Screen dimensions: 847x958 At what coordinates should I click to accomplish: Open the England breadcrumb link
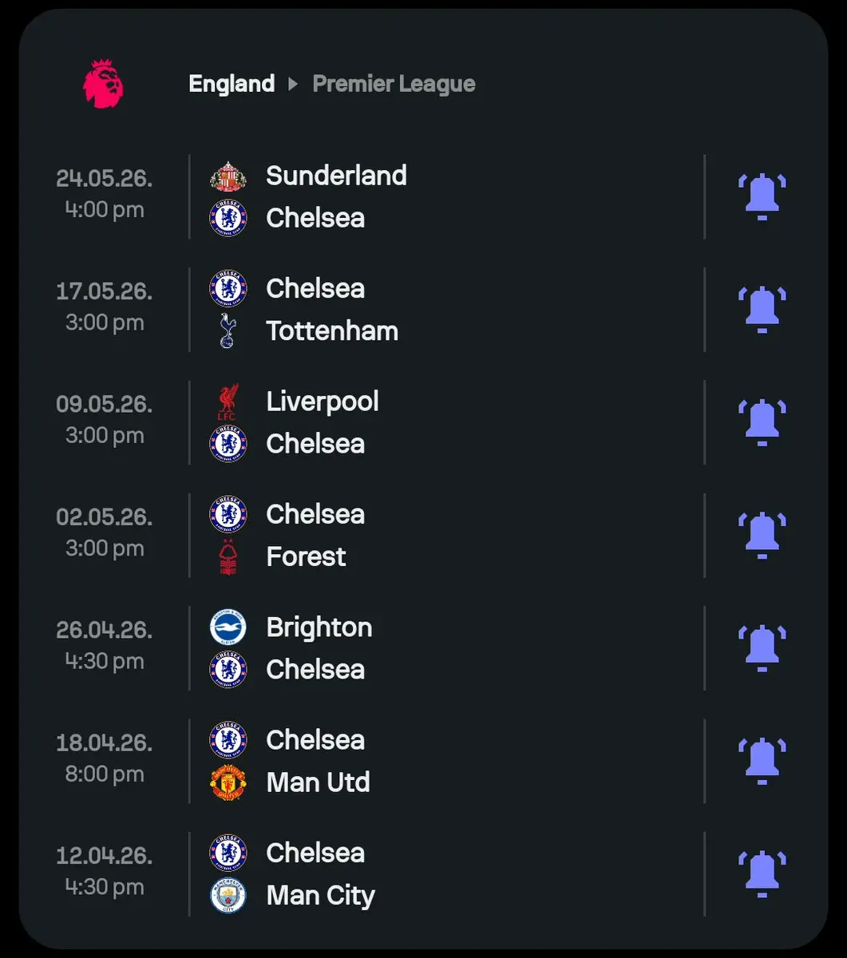pos(232,84)
